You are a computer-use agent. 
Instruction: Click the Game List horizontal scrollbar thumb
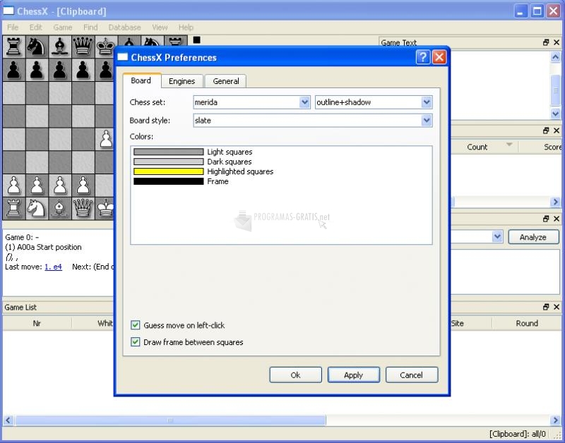pos(170,420)
